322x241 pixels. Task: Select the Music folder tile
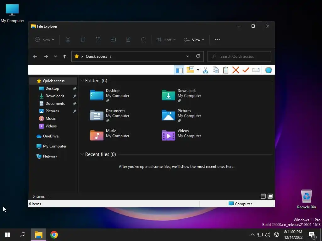[110, 135]
